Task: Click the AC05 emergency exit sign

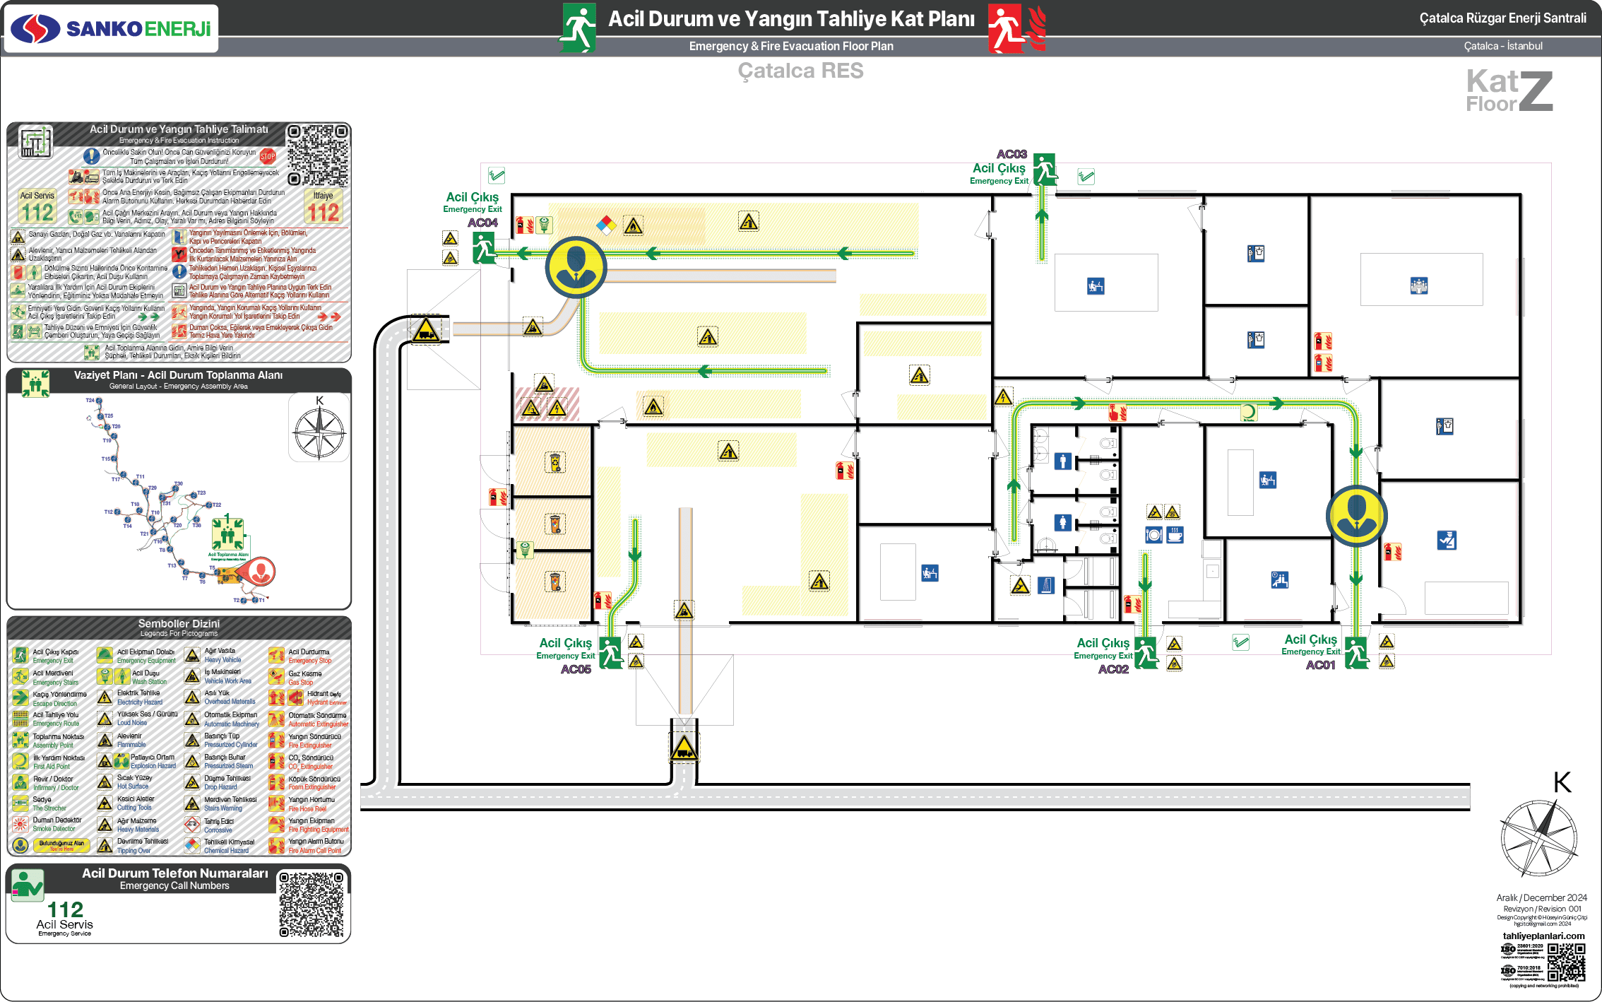Action: (610, 652)
